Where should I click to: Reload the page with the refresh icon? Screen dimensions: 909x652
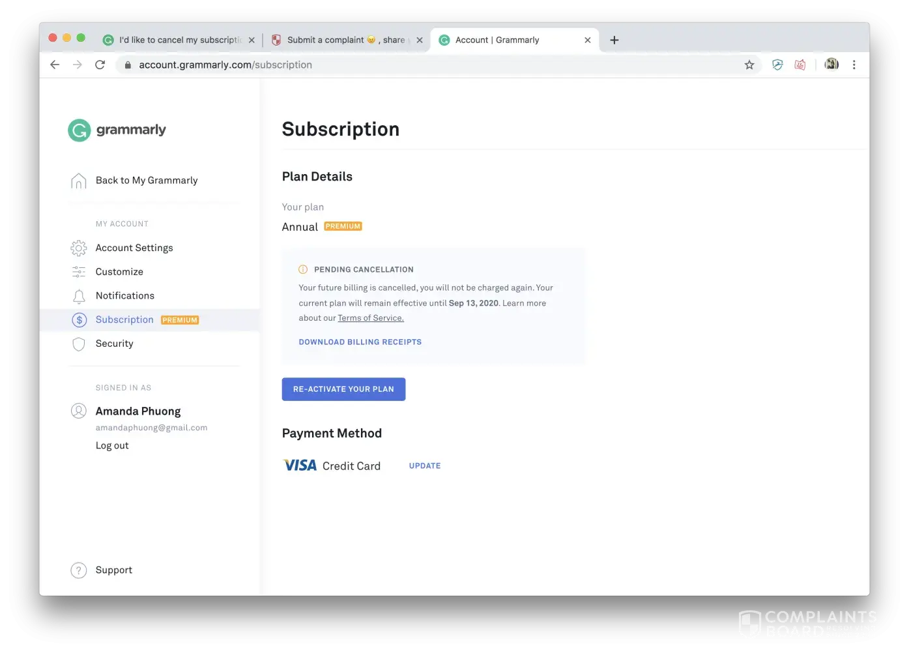(100, 65)
